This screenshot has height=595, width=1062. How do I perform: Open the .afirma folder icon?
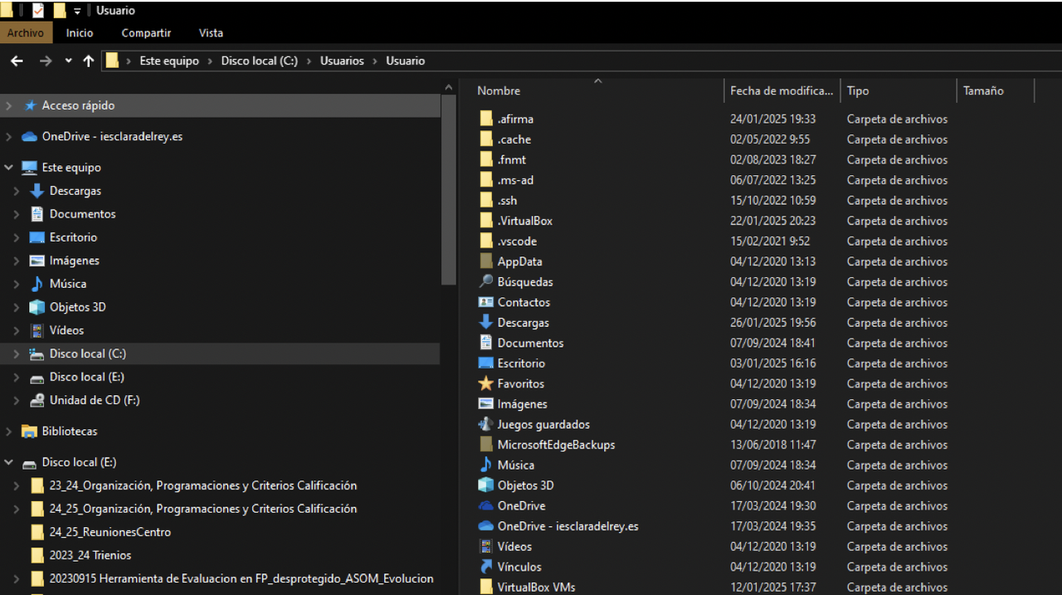pos(486,119)
